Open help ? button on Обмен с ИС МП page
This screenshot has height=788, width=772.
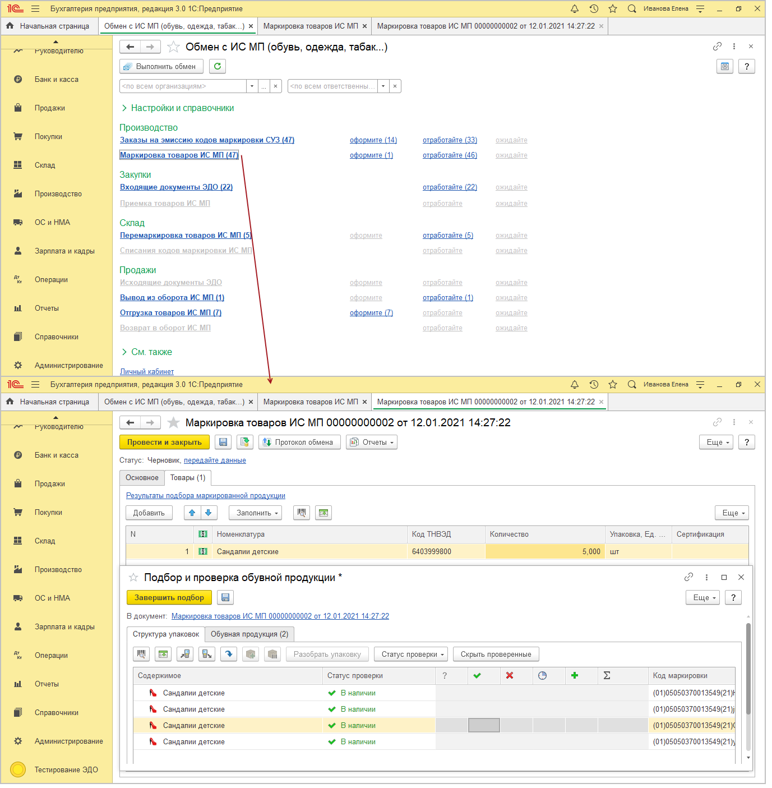point(747,66)
